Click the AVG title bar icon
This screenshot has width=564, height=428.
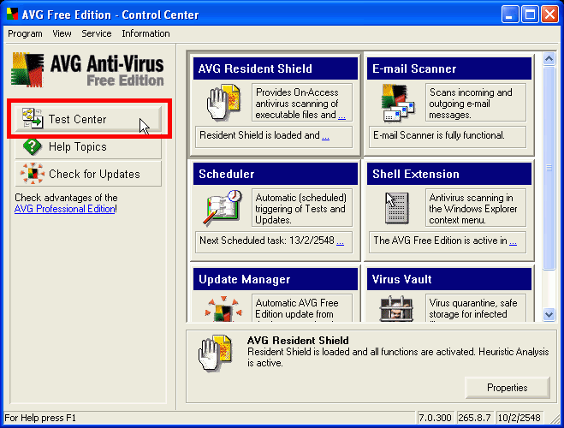(x=12, y=14)
